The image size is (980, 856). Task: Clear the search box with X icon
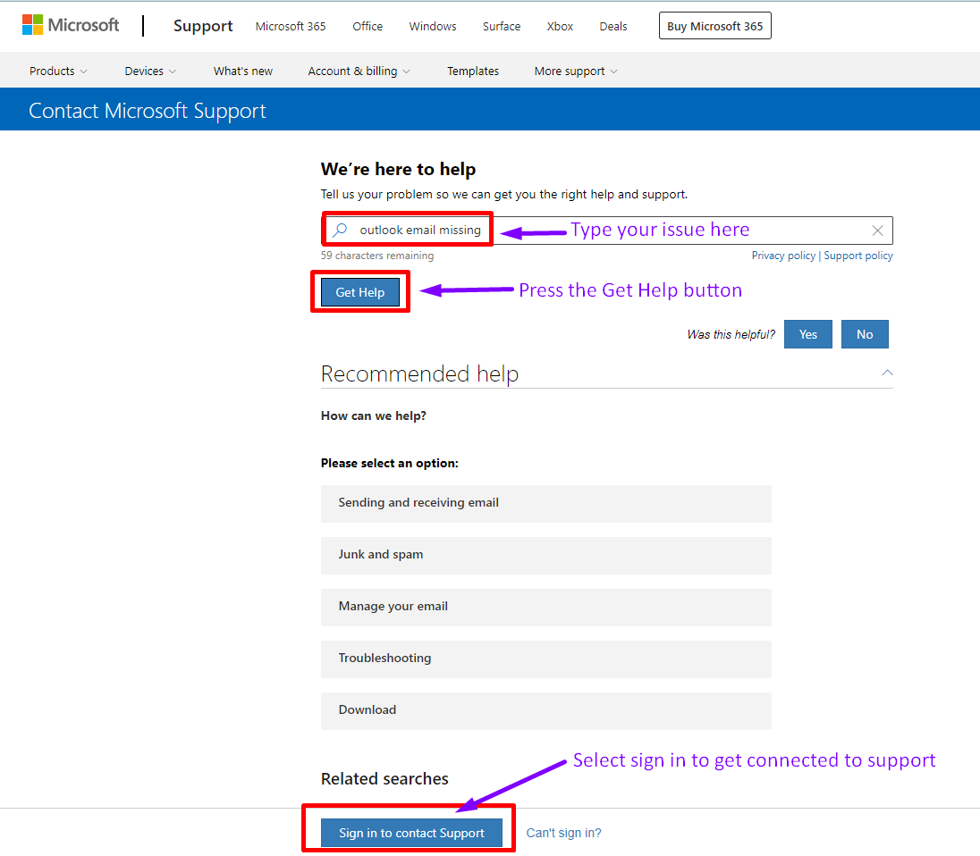pyautogui.click(x=877, y=231)
